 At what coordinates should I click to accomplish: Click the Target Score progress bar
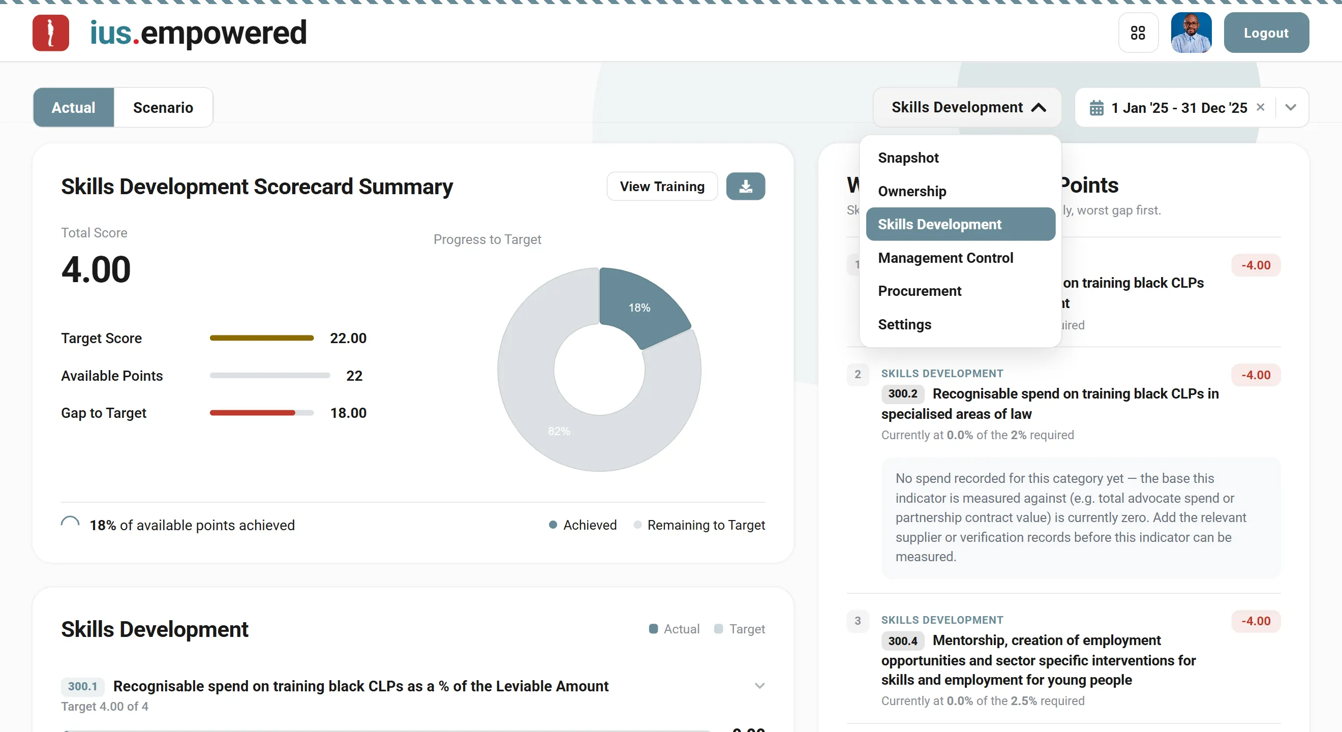[x=261, y=338]
